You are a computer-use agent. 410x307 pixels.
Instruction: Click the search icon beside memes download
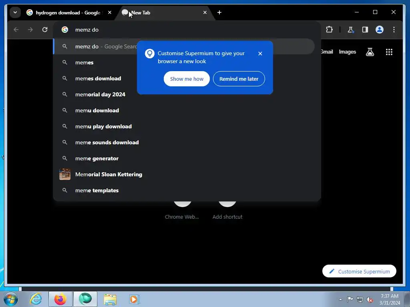pos(65,78)
